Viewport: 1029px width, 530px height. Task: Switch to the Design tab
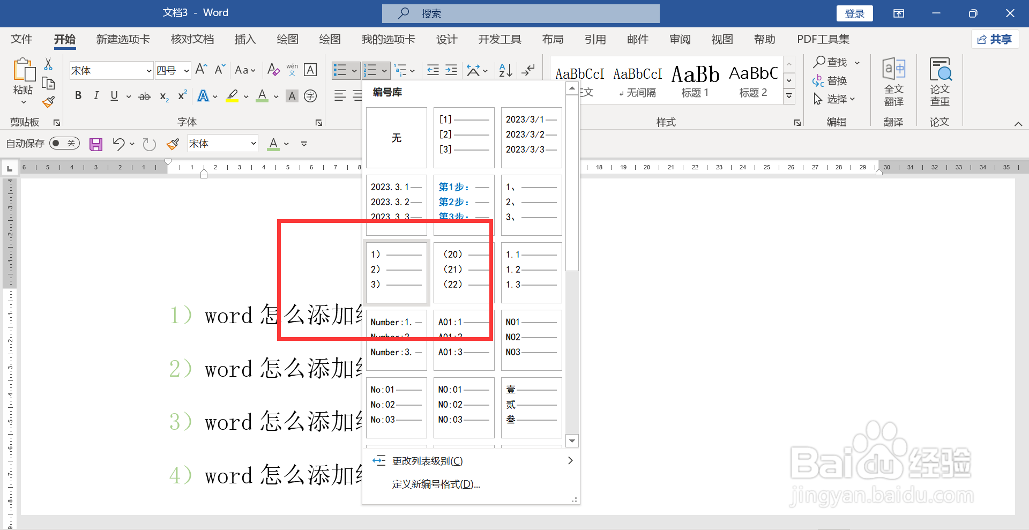pos(446,39)
